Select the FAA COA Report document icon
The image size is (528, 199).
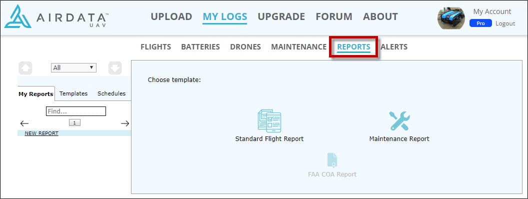click(332, 160)
